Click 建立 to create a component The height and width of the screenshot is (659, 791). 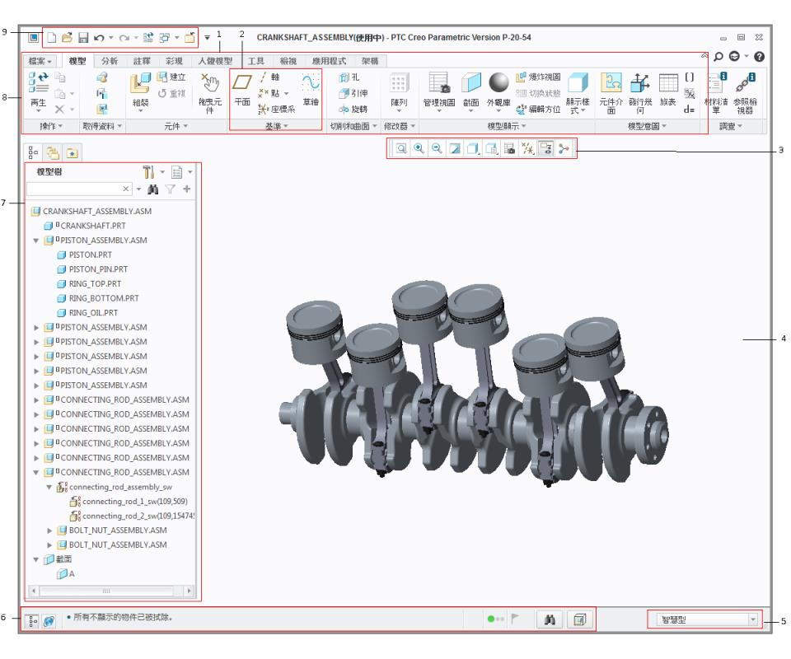click(171, 77)
